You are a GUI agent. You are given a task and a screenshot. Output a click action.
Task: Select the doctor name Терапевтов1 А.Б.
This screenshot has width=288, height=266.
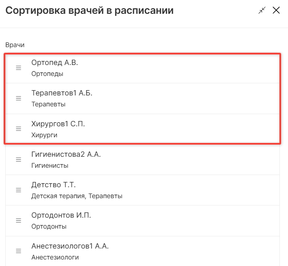point(62,93)
